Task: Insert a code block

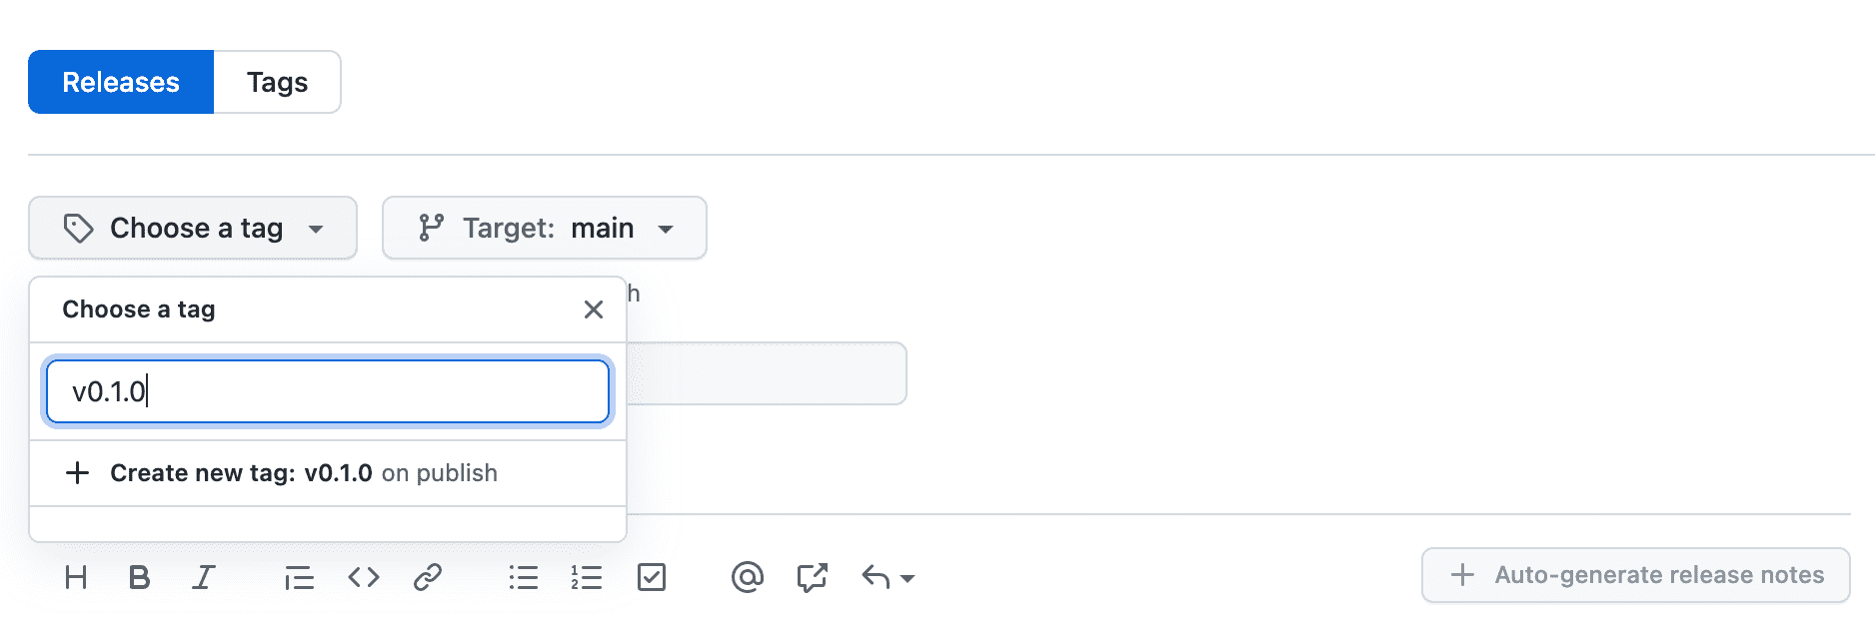Action: tap(363, 577)
